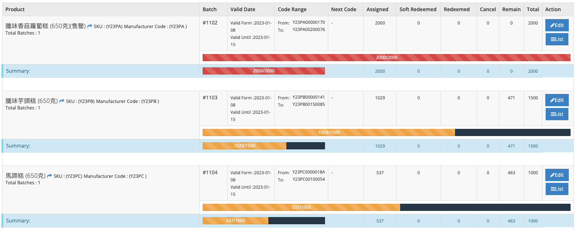
Task: Click the orange 1029/1500 batch progress bar
Action: tap(329, 132)
